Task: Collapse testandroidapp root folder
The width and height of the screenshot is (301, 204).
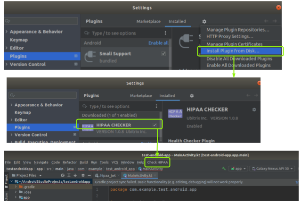Action: (x=11, y=181)
